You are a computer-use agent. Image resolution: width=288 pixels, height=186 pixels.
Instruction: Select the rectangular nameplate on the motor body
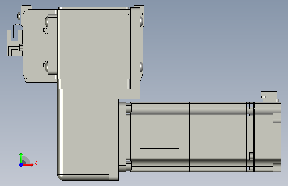[159, 137]
